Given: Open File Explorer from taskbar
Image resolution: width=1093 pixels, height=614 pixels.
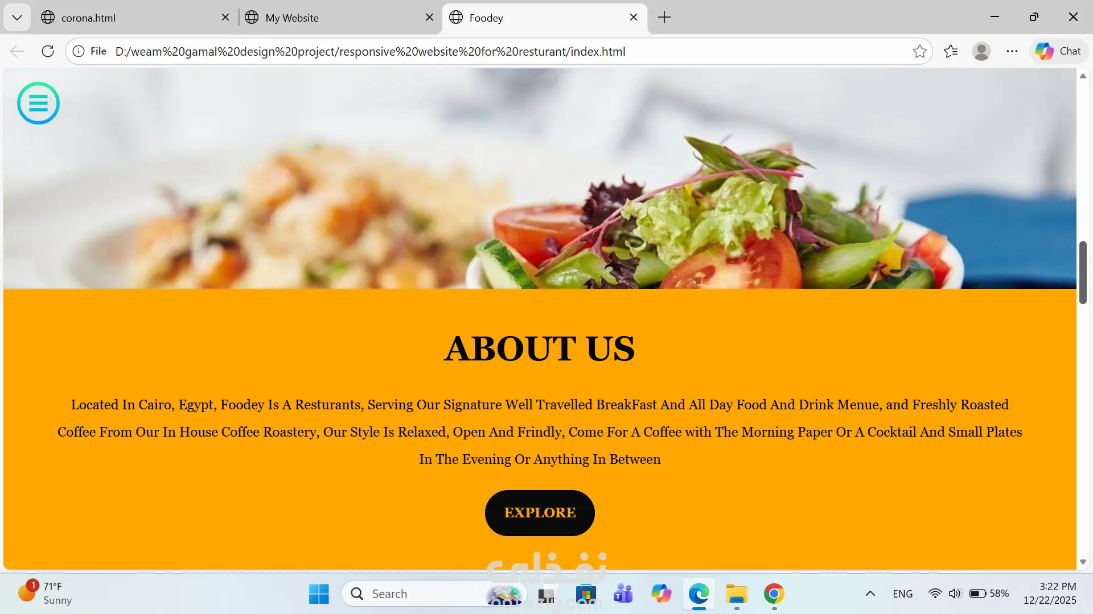Looking at the screenshot, I should tap(736, 594).
